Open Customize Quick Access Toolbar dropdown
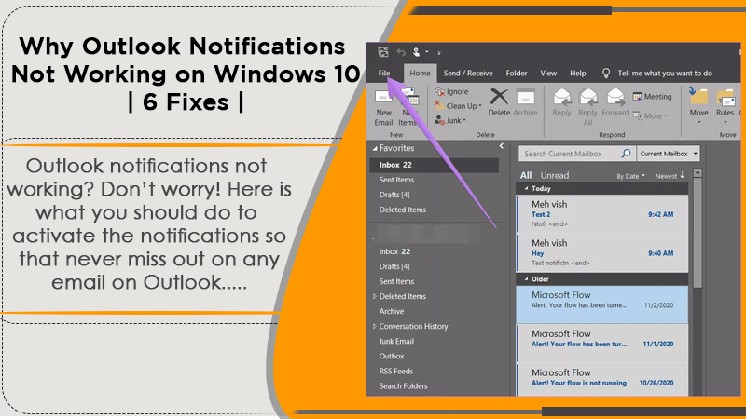 (x=438, y=53)
